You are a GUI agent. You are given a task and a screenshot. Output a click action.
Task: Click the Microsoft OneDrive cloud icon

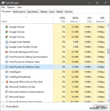[x=7, y=87]
